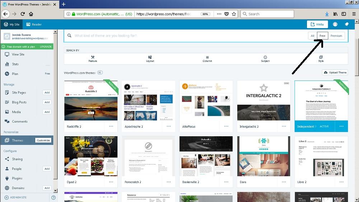The height and width of the screenshot is (202, 359).
Task: Close the Free WordPress Themes tab
Action: coord(55,4)
